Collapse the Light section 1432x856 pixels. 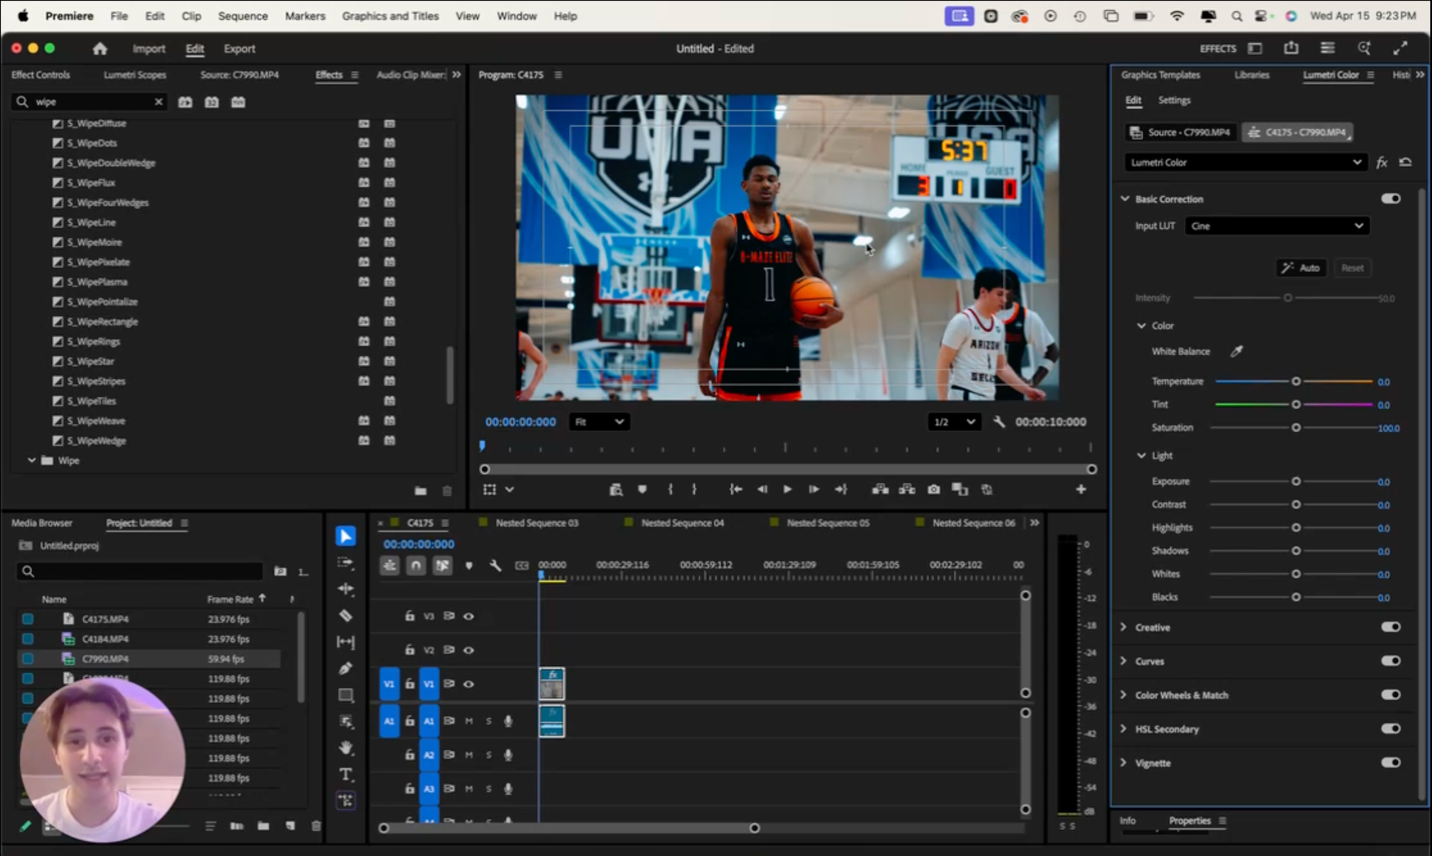1141,455
